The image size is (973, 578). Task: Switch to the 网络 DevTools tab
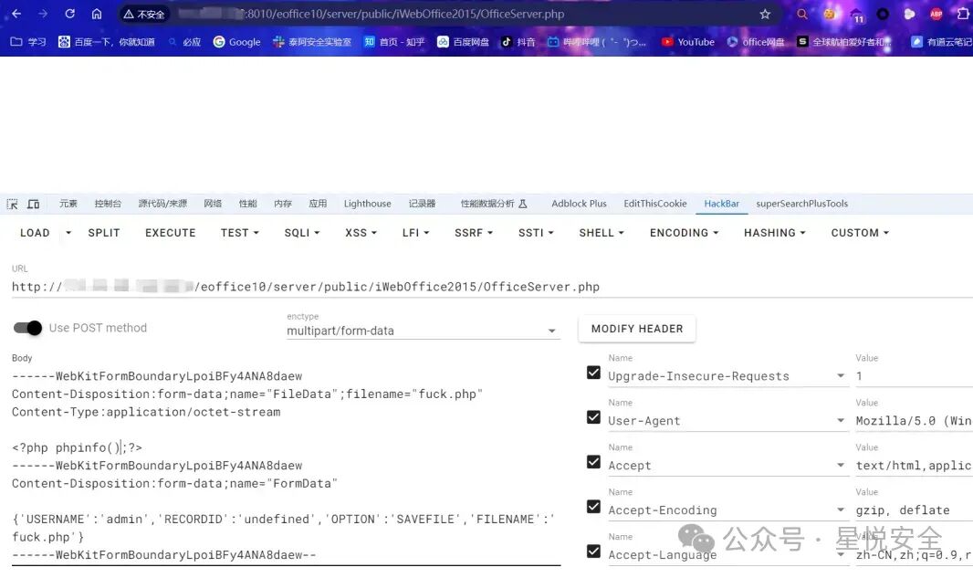(213, 204)
